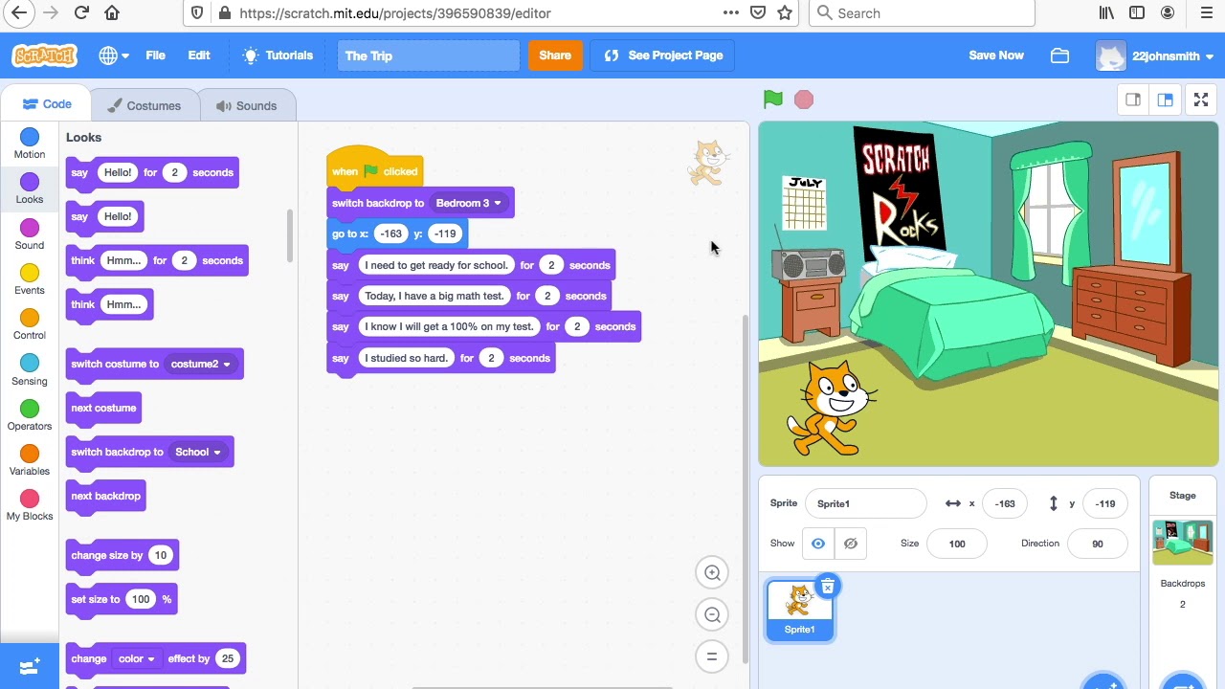The image size is (1225, 689).
Task: Select the Motion block category
Action: (x=30, y=144)
